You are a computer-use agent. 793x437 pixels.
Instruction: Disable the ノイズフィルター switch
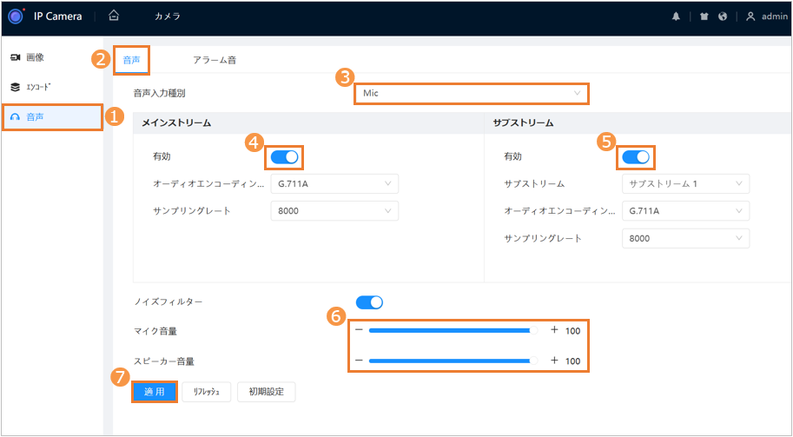[x=369, y=301]
